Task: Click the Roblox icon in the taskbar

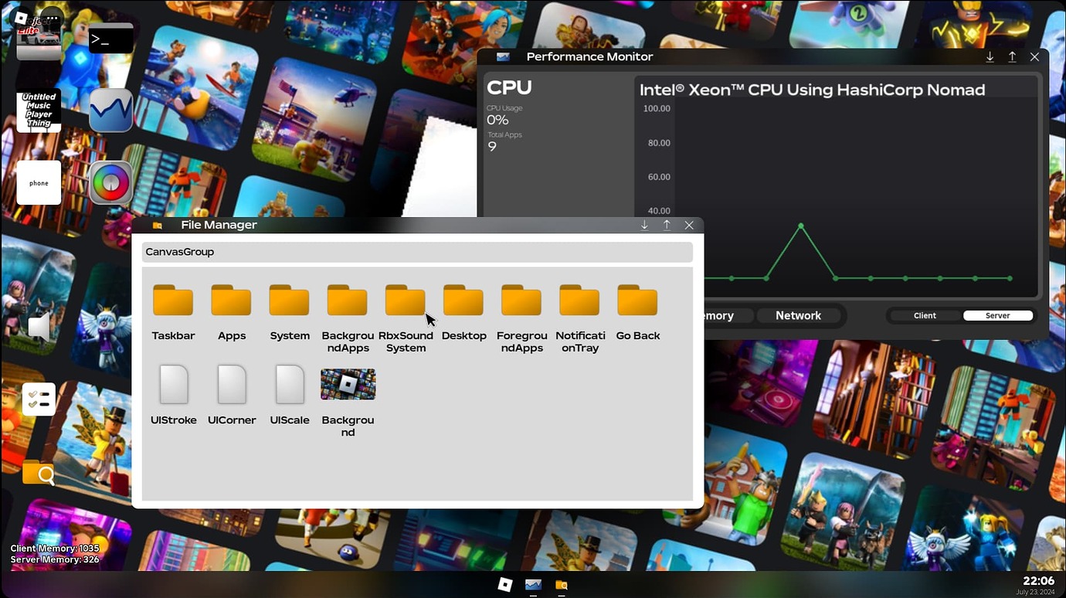Action: tap(505, 585)
